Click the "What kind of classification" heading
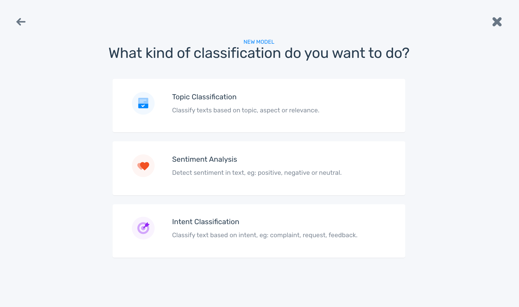The width and height of the screenshot is (519, 307). [259, 53]
